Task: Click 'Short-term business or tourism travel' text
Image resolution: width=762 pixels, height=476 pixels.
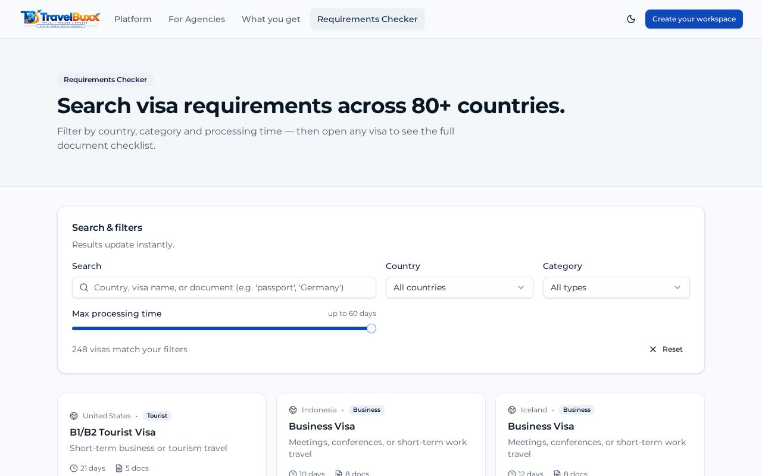Action: click(x=148, y=448)
